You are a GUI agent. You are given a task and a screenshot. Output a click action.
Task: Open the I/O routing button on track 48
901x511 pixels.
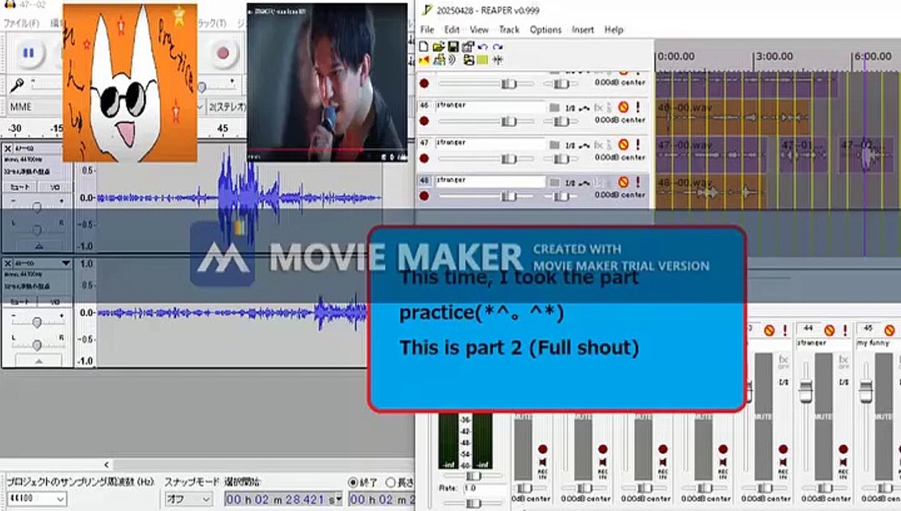click(x=570, y=182)
